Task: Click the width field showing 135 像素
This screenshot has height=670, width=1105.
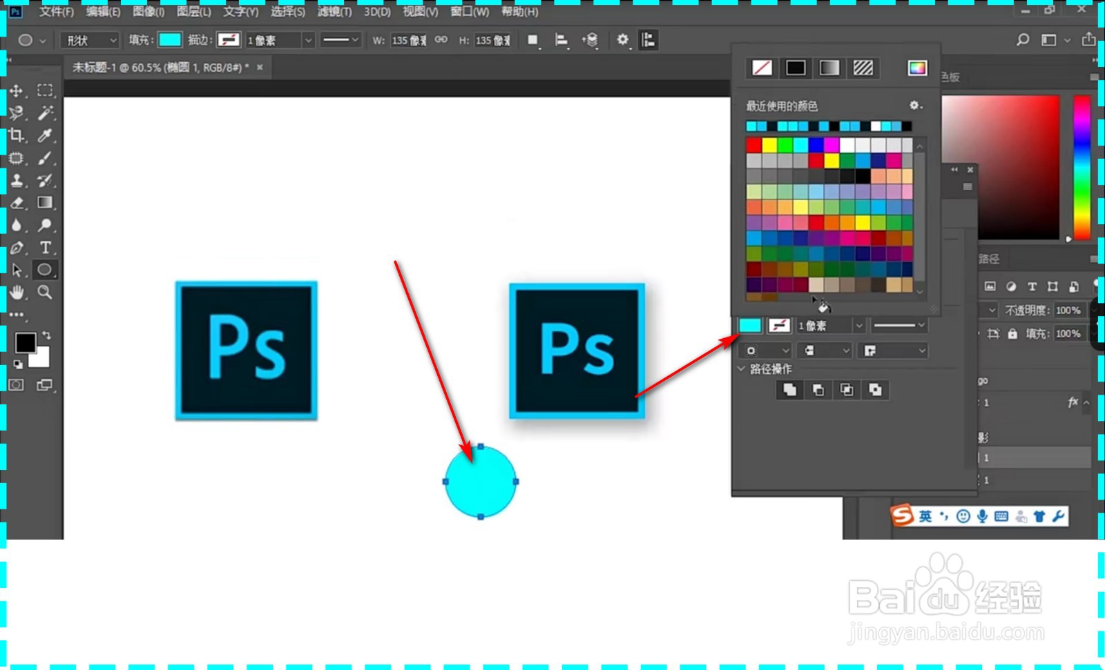Action: pyautogui.click(x=410, y=40)
